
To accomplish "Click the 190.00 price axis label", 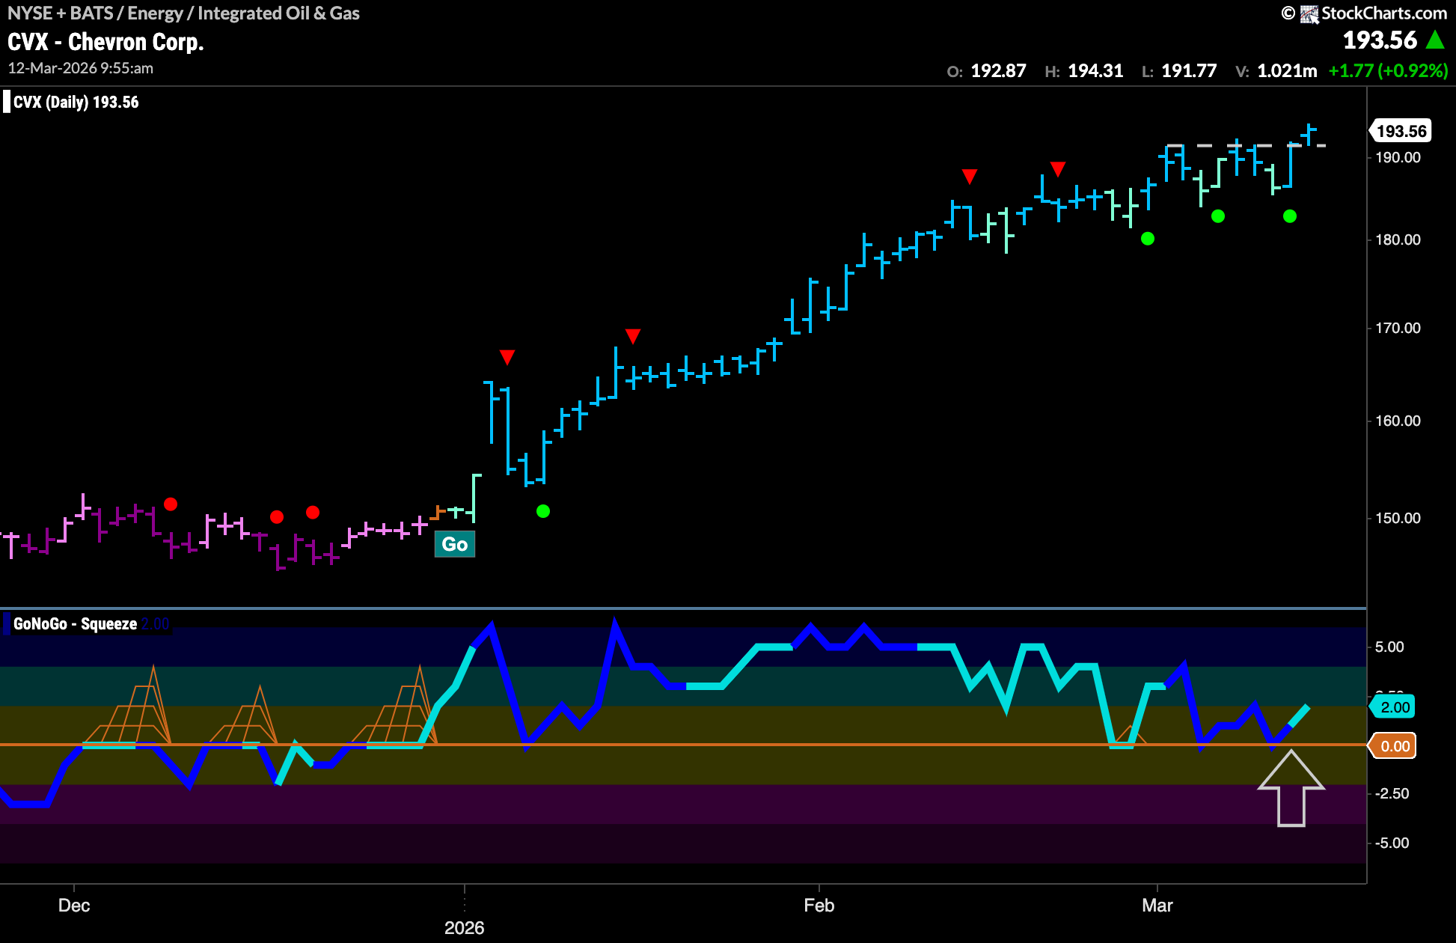I will (x=1398, y=157).
